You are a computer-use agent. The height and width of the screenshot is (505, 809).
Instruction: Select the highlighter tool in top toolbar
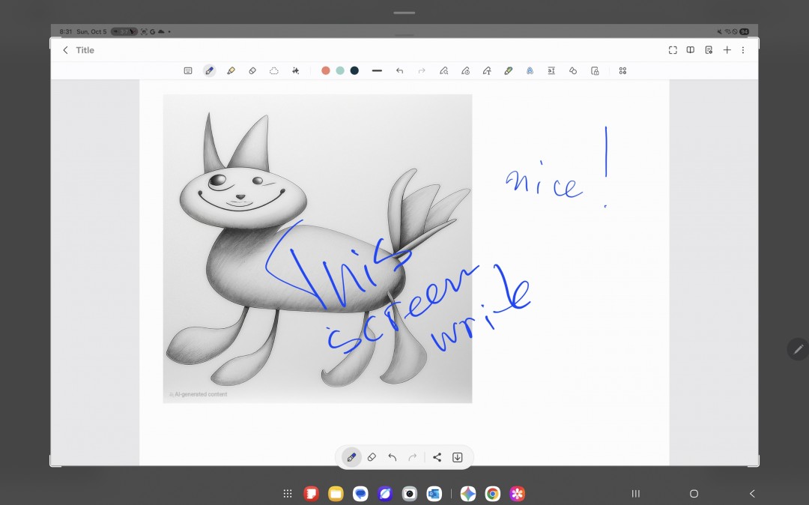coord(231,70)
